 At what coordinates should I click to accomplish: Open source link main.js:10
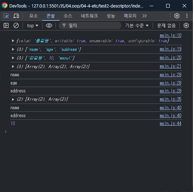tap(170, 35)
